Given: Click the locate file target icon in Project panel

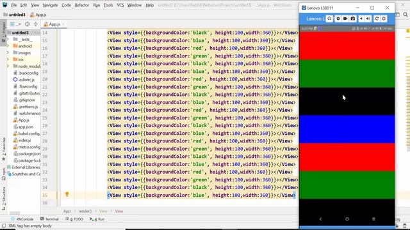Looking at the screenshot, I should [x=27, y=24].
